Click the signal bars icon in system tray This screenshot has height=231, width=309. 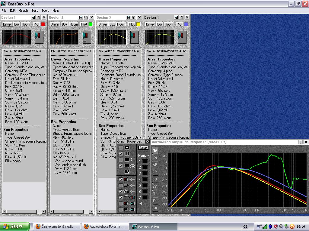265,226
